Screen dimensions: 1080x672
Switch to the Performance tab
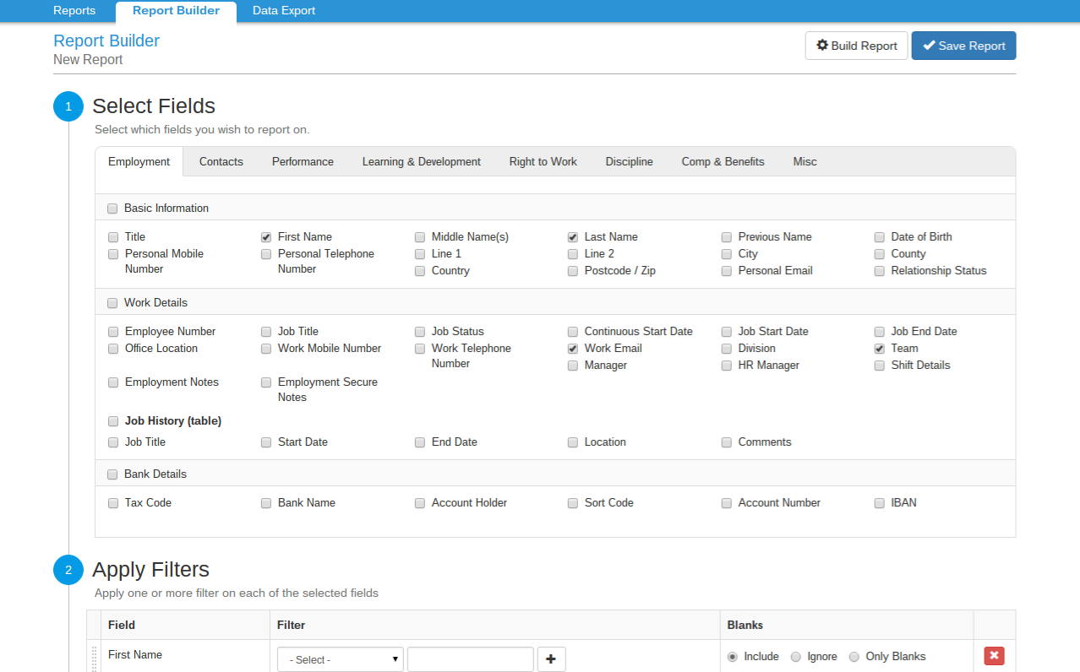click(x=303, y=162)
